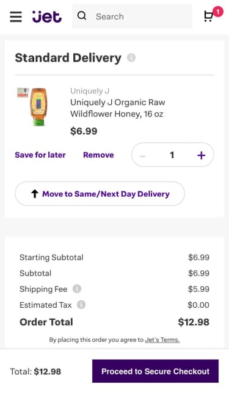Decrease honey quantity with minus button
This screenshot has height=393, width=229.
tap(142, 155)
